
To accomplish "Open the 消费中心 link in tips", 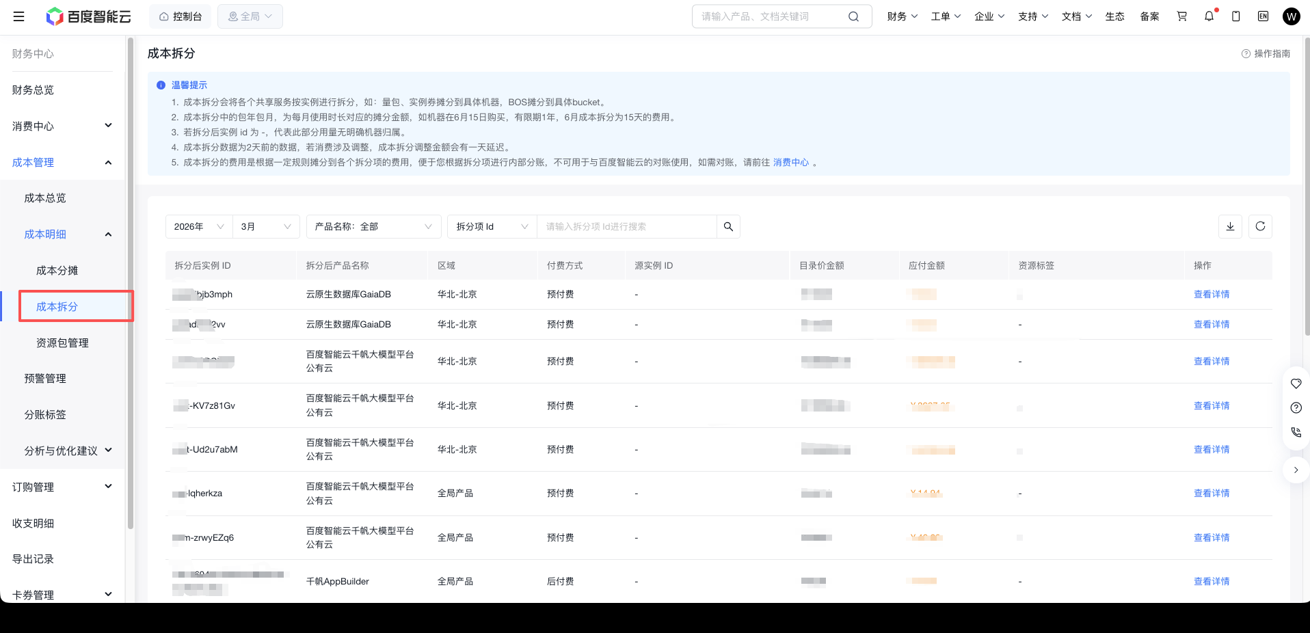I will (790, 163).
